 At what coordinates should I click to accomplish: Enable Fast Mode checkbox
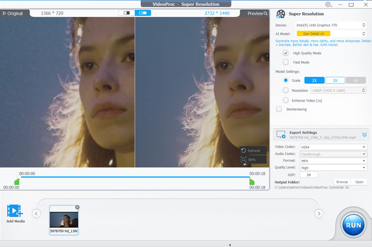pos(286,62)
